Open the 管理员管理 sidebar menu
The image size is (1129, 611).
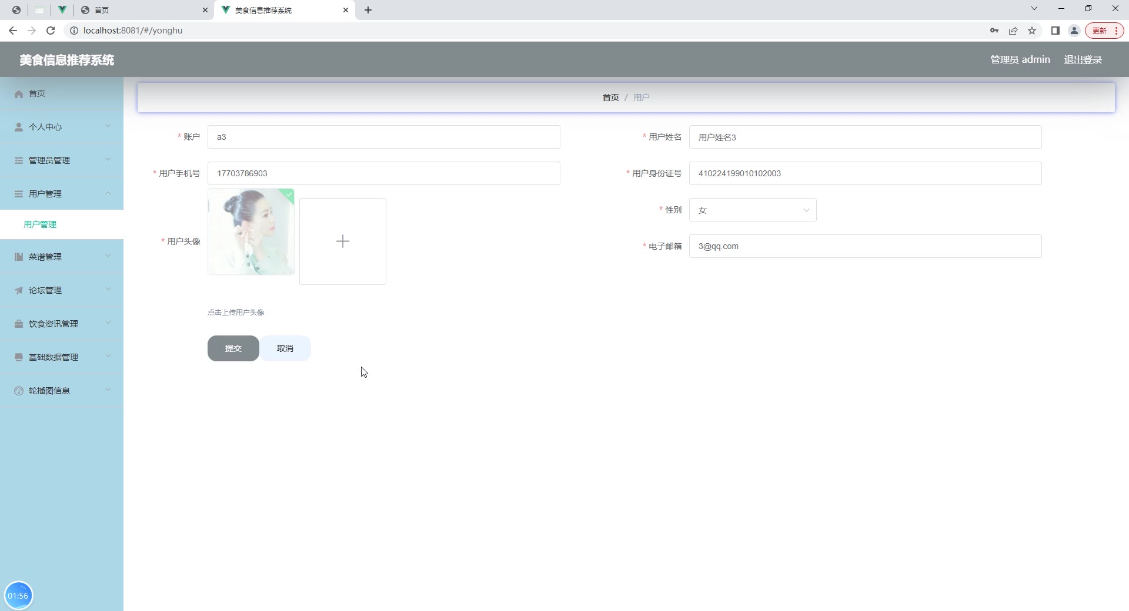click(x=62, y=160)
